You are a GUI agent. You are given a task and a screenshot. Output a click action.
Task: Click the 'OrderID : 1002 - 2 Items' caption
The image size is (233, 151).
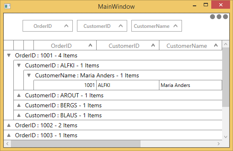[46, 125]
